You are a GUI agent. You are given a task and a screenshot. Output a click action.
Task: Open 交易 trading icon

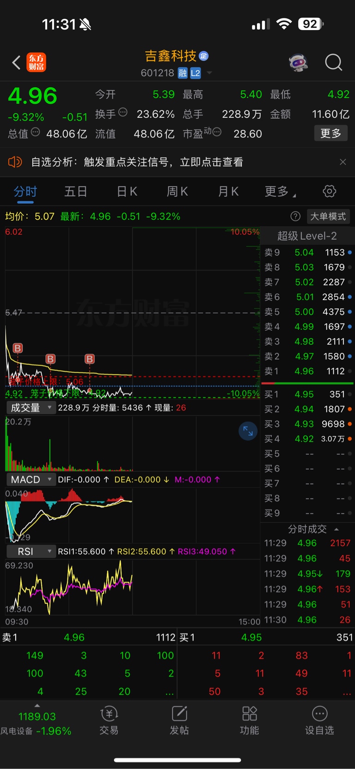pyautogui.click(x=109, y=721)
